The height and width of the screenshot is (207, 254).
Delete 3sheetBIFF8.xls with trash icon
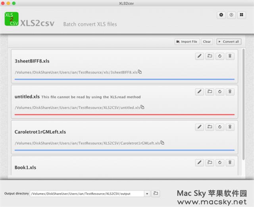click(x=230, y=56)
